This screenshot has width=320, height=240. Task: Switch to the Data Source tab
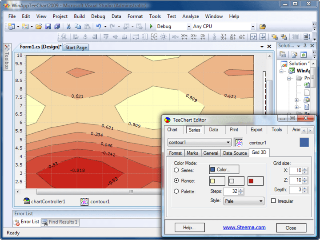(x=235, y=153)
